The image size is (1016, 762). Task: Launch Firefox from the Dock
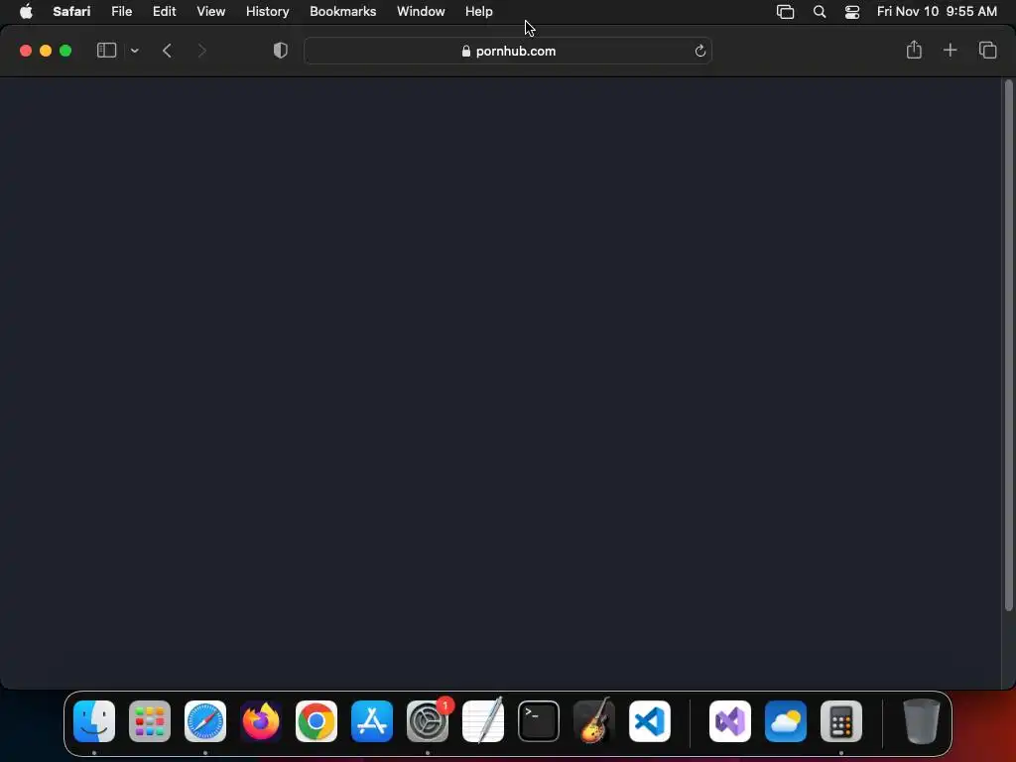[261, 721]
